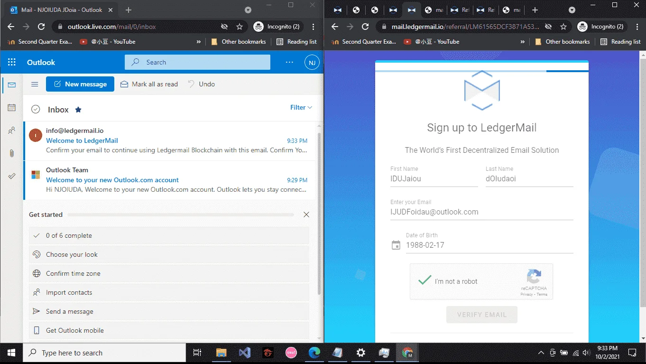Open the @小豆 - YouTube bookmark in Outlook window

tap(108, 42)
